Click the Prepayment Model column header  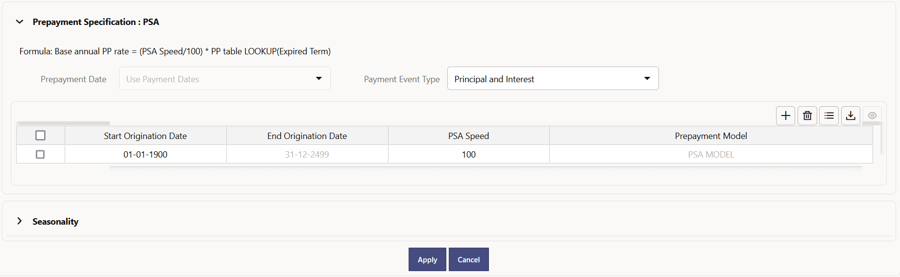click(x=711, y=136)
